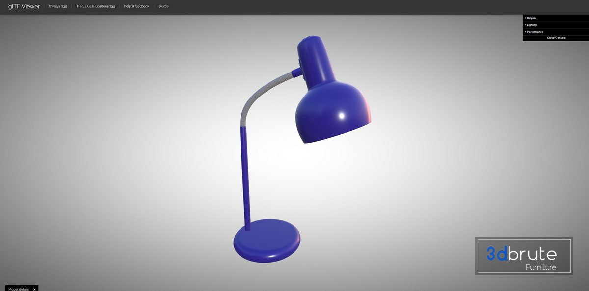This screenshot has height=291, width=589.
Task: Click the lamp's straight blue vertical pole
Action: [244, 176]
